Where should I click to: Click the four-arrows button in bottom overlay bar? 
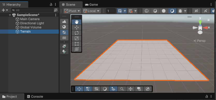(79, 89)
